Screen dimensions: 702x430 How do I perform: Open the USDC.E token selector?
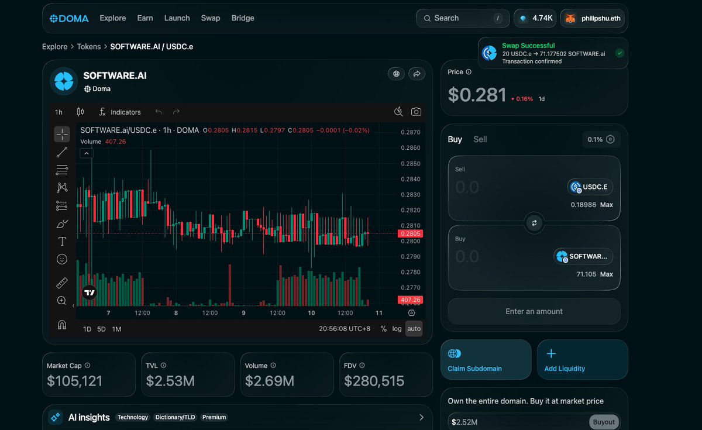click(x=590, y=187)
